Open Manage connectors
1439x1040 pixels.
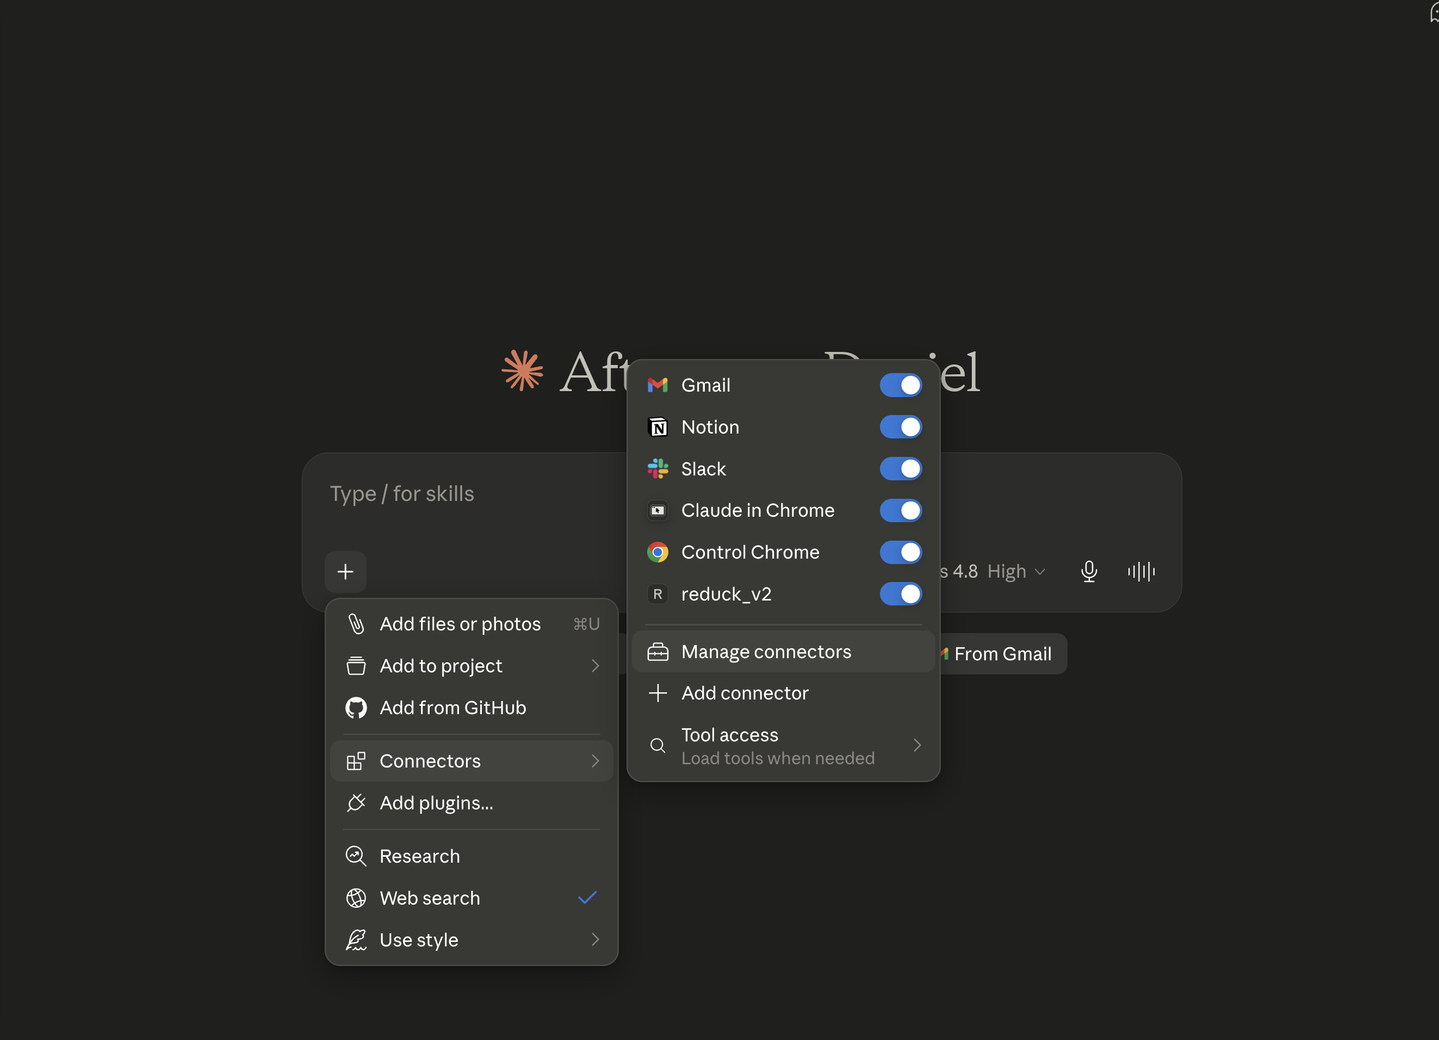(784, 652)
